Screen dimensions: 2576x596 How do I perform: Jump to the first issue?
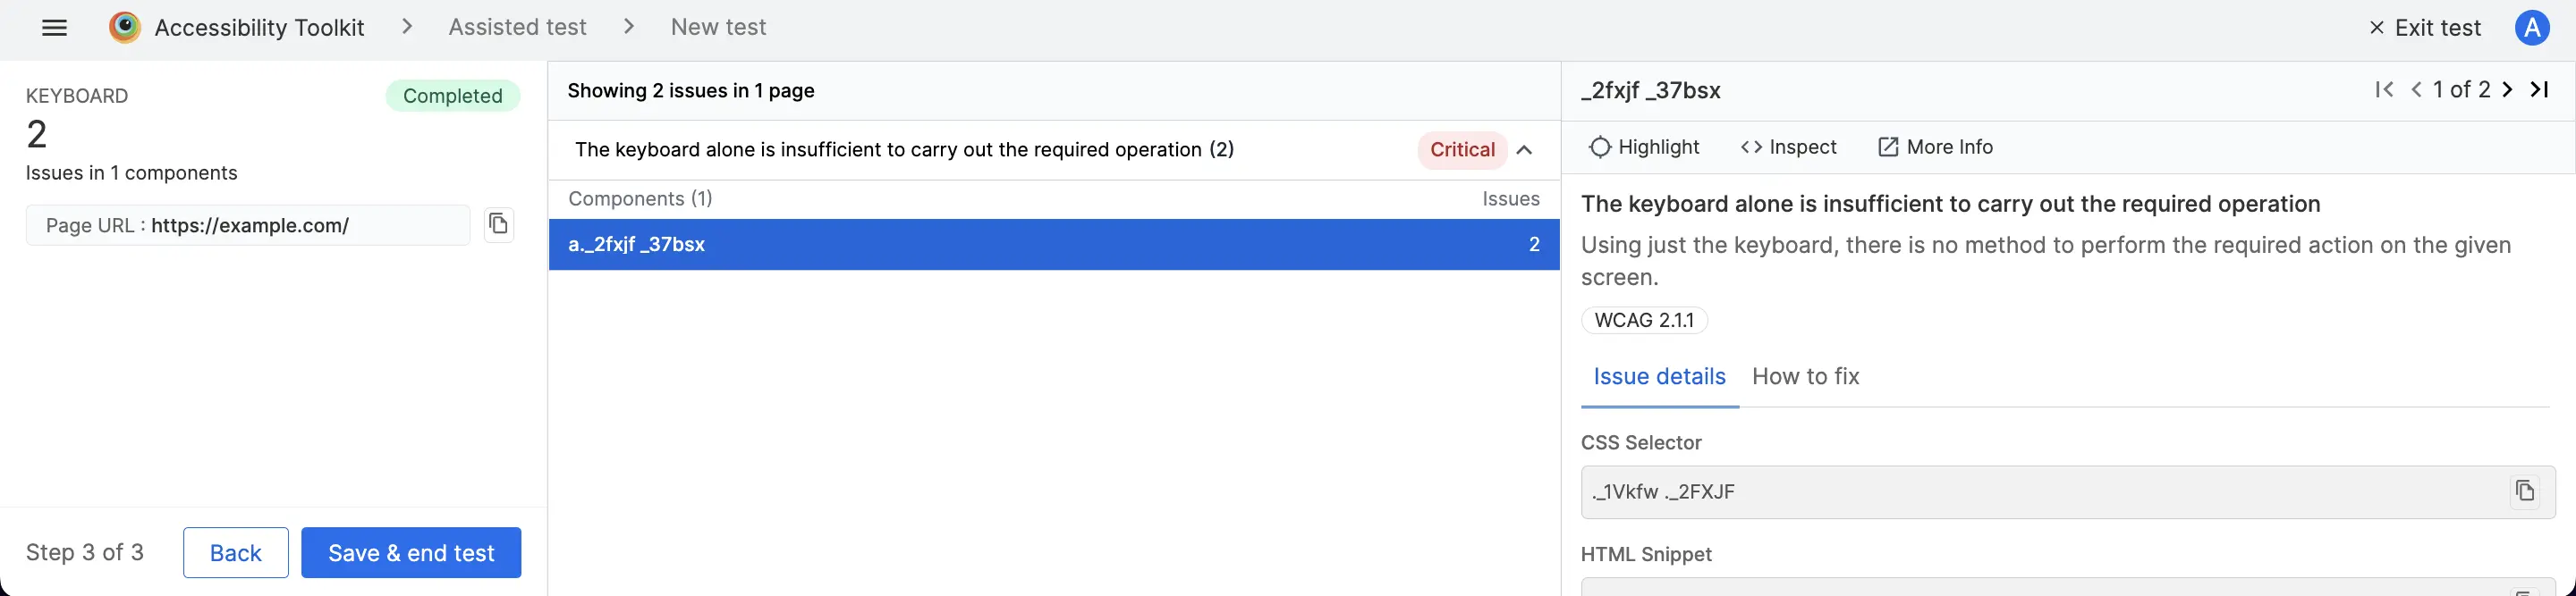pos(2384,90)
